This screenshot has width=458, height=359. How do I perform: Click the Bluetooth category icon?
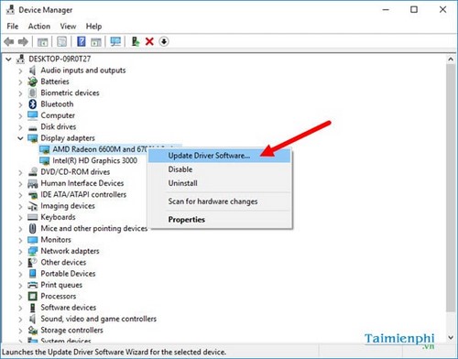(x=32, y=104)
